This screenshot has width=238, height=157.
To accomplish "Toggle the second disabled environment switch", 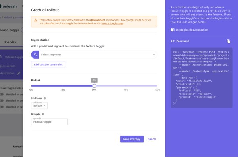I will click(2, 100).
